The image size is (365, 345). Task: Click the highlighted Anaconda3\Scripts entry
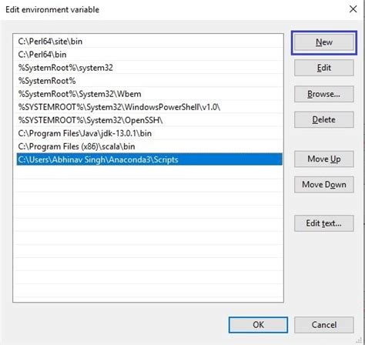(x=149, y=159)
